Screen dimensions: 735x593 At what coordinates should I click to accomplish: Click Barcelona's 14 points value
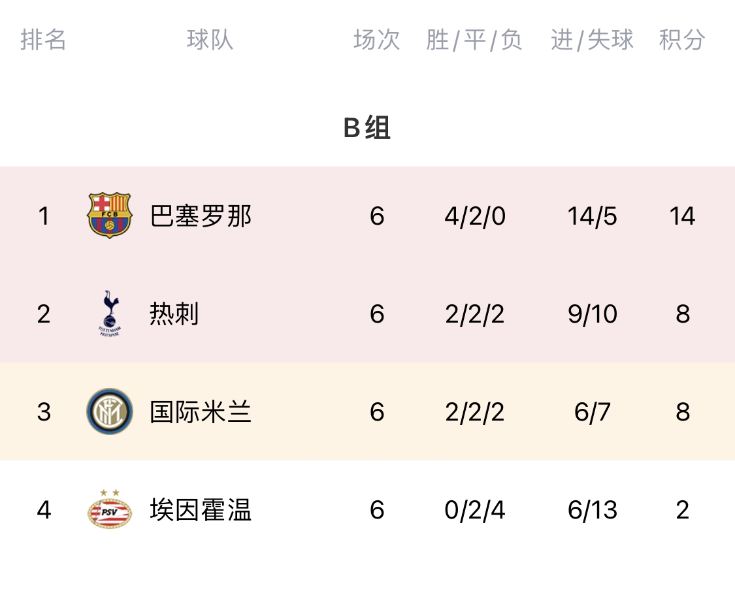pyautogui.click(x=682, y=216)
